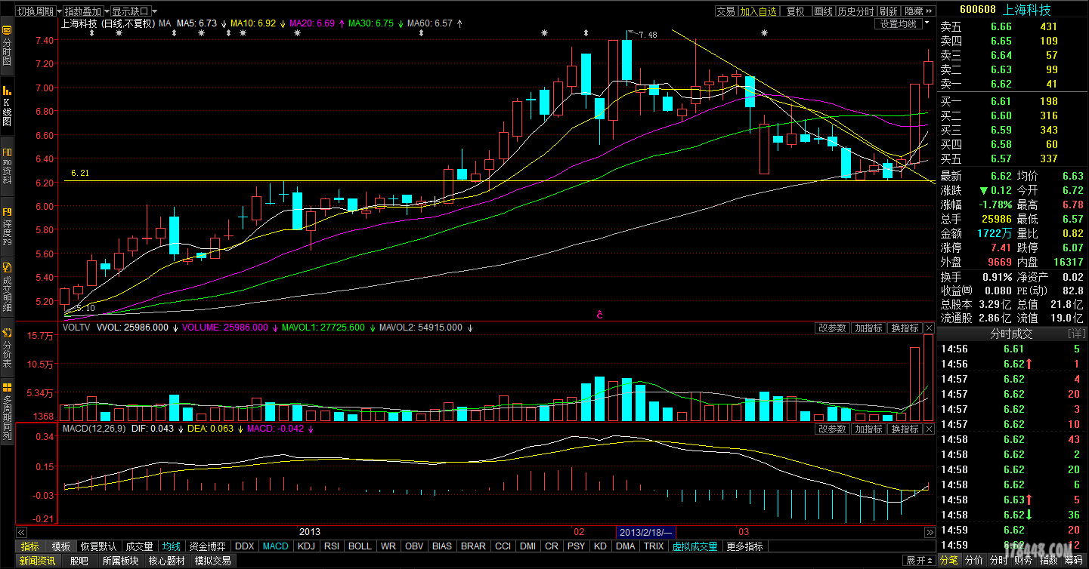Switch indicator to BIAS
1089x569 pixels.
pyautogui.click(x=443, y=546)
